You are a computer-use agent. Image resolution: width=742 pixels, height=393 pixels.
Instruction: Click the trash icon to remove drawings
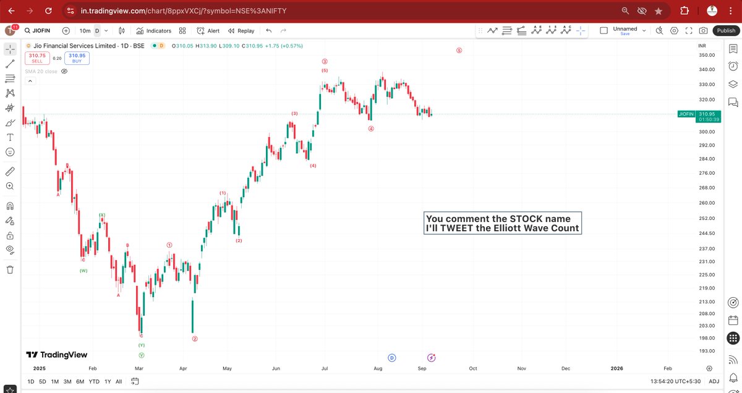click(10, 269)
